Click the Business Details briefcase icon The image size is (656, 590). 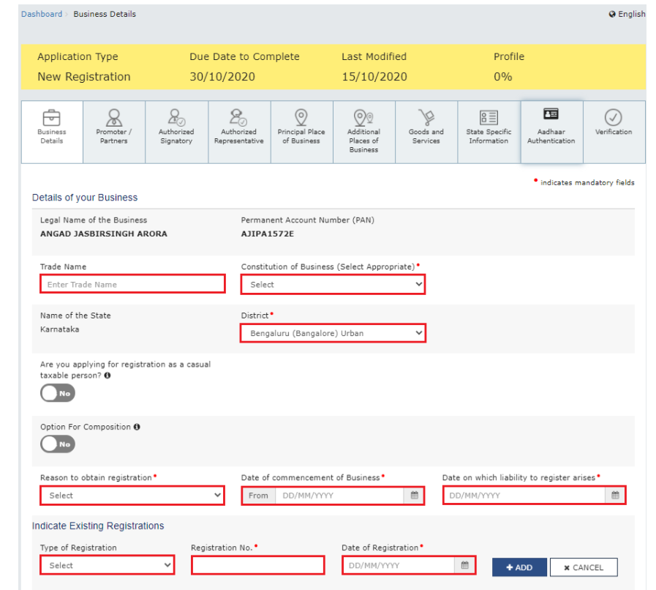click(x=51, y=118)
